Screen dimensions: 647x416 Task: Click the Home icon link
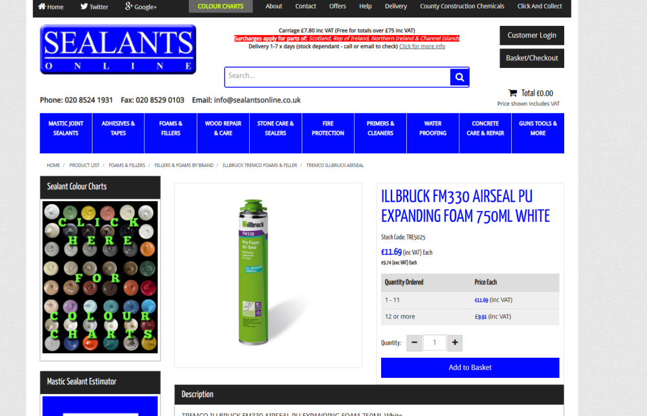pyautogui.click(x=50, y=6)
